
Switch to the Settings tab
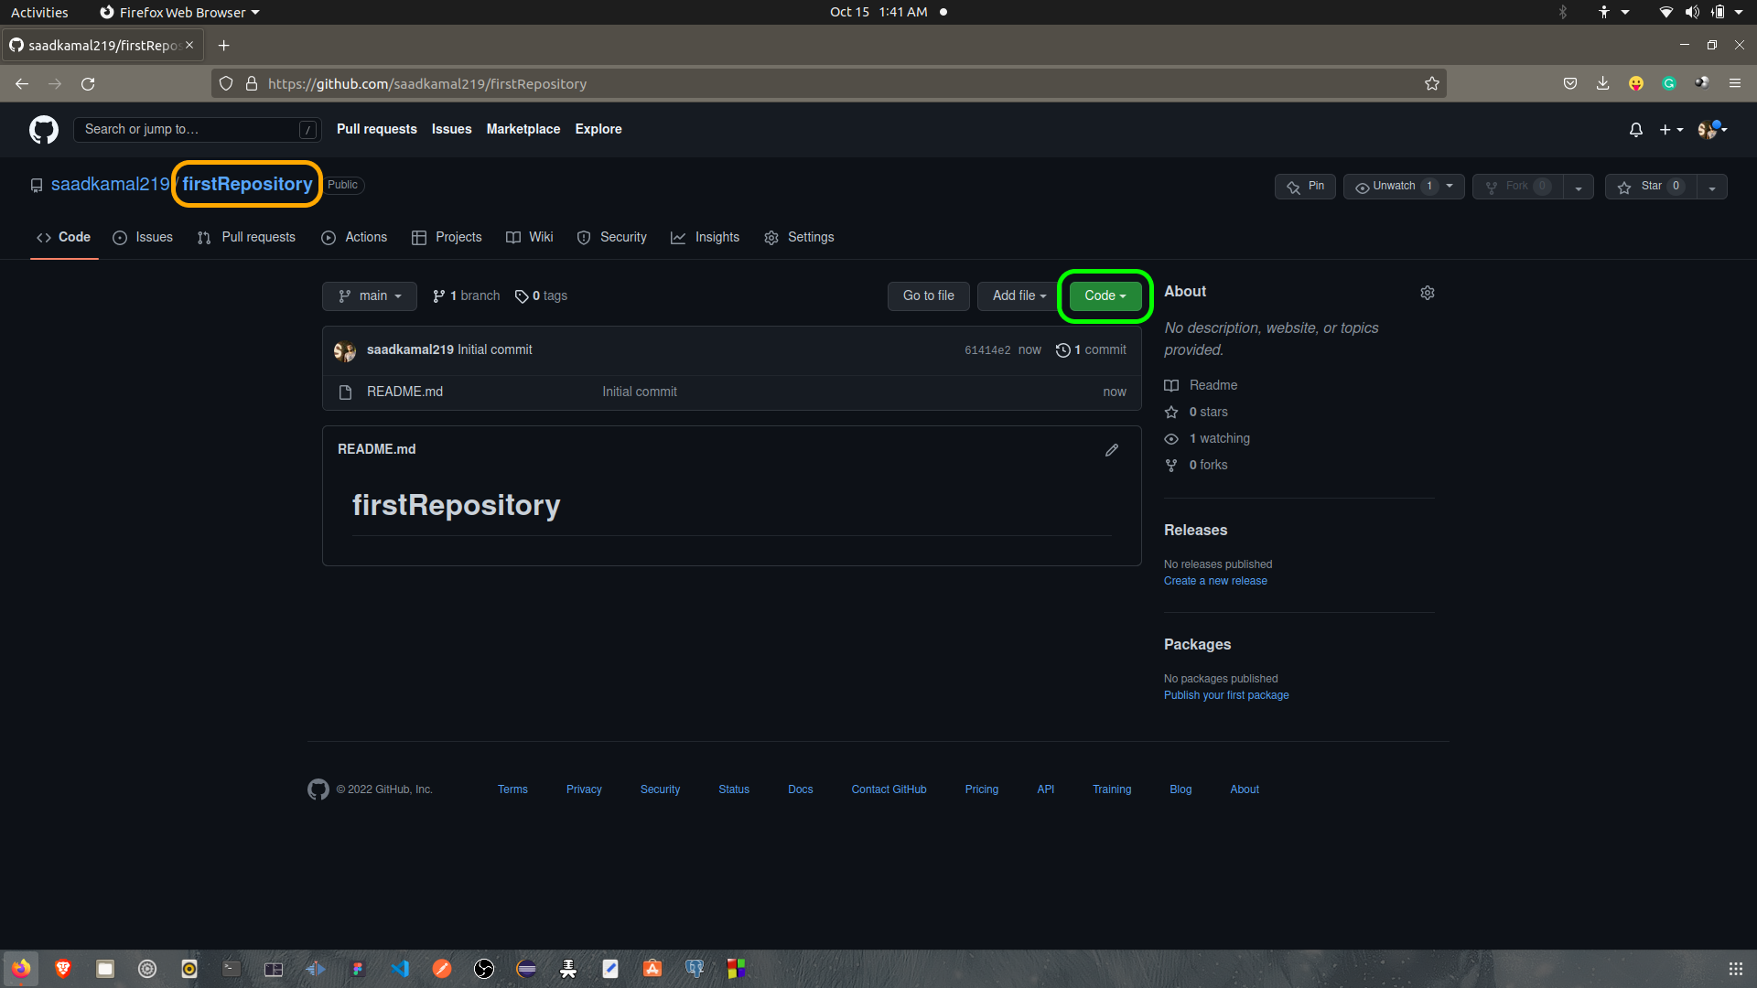pyautogui.click(x=799, y=237)
